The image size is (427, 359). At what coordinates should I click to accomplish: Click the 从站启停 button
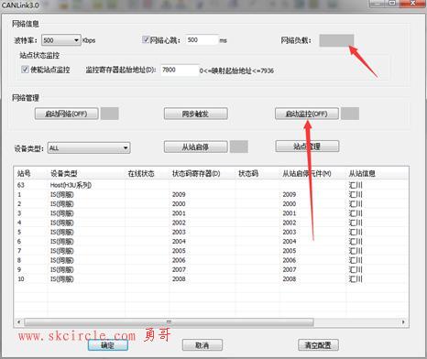click(x=196, y=147)
